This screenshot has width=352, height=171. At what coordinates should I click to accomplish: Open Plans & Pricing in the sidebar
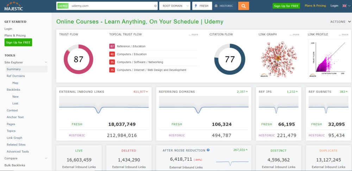pyautogui.click(x=15, y=36)
